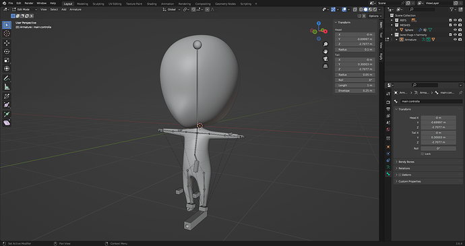Expand the Sphere tree item
Screen dimensions: 465x246
pos(396,30)
